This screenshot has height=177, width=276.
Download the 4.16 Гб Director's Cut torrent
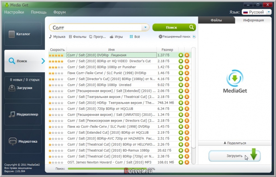pos(181,79)
